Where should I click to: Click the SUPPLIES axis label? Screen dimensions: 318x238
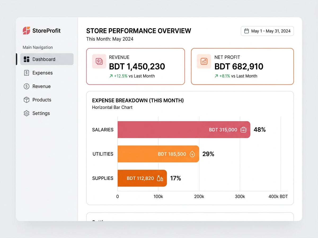(x=103, y=178)
